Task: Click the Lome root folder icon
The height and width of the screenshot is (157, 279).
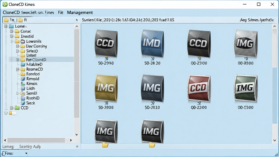Action: click(11, 26)
